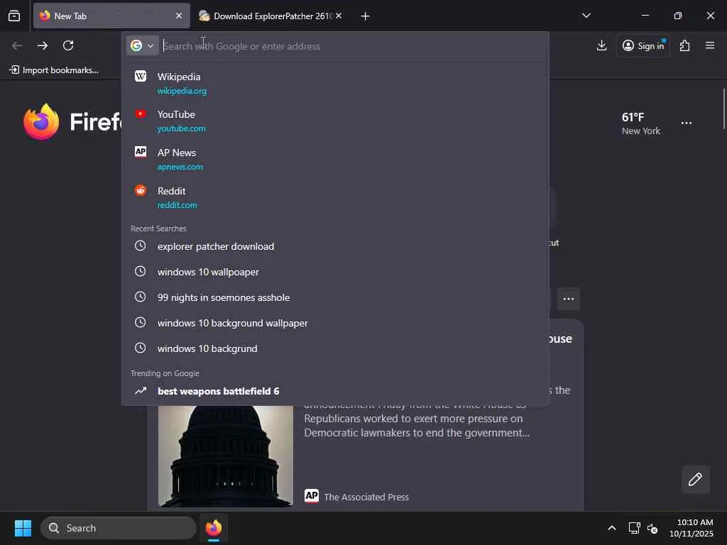Click The Associated Press source label
Viewport: 727px width, 545px height.
click(357, 497)
